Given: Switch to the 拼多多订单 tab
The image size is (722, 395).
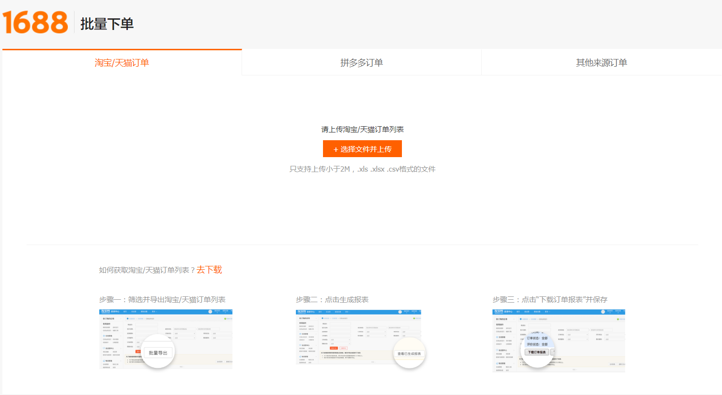Looking at the screenshot, I should pyautogui.click(x=362, y=62).
